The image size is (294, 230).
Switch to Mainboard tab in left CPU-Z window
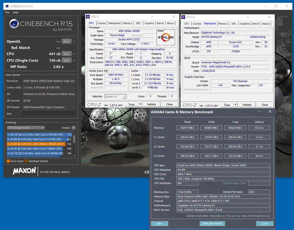[114, 23]
